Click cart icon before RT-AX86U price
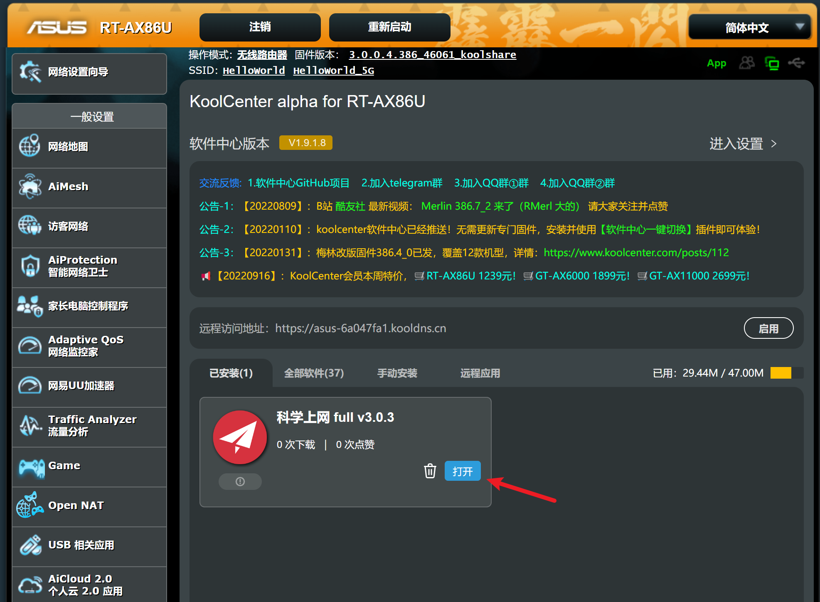The height and width of the screenshot is (602, 820). click(419, 276)
